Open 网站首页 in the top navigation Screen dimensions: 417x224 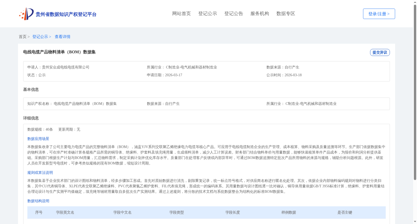pyautogui.click(x=181, y=14)
